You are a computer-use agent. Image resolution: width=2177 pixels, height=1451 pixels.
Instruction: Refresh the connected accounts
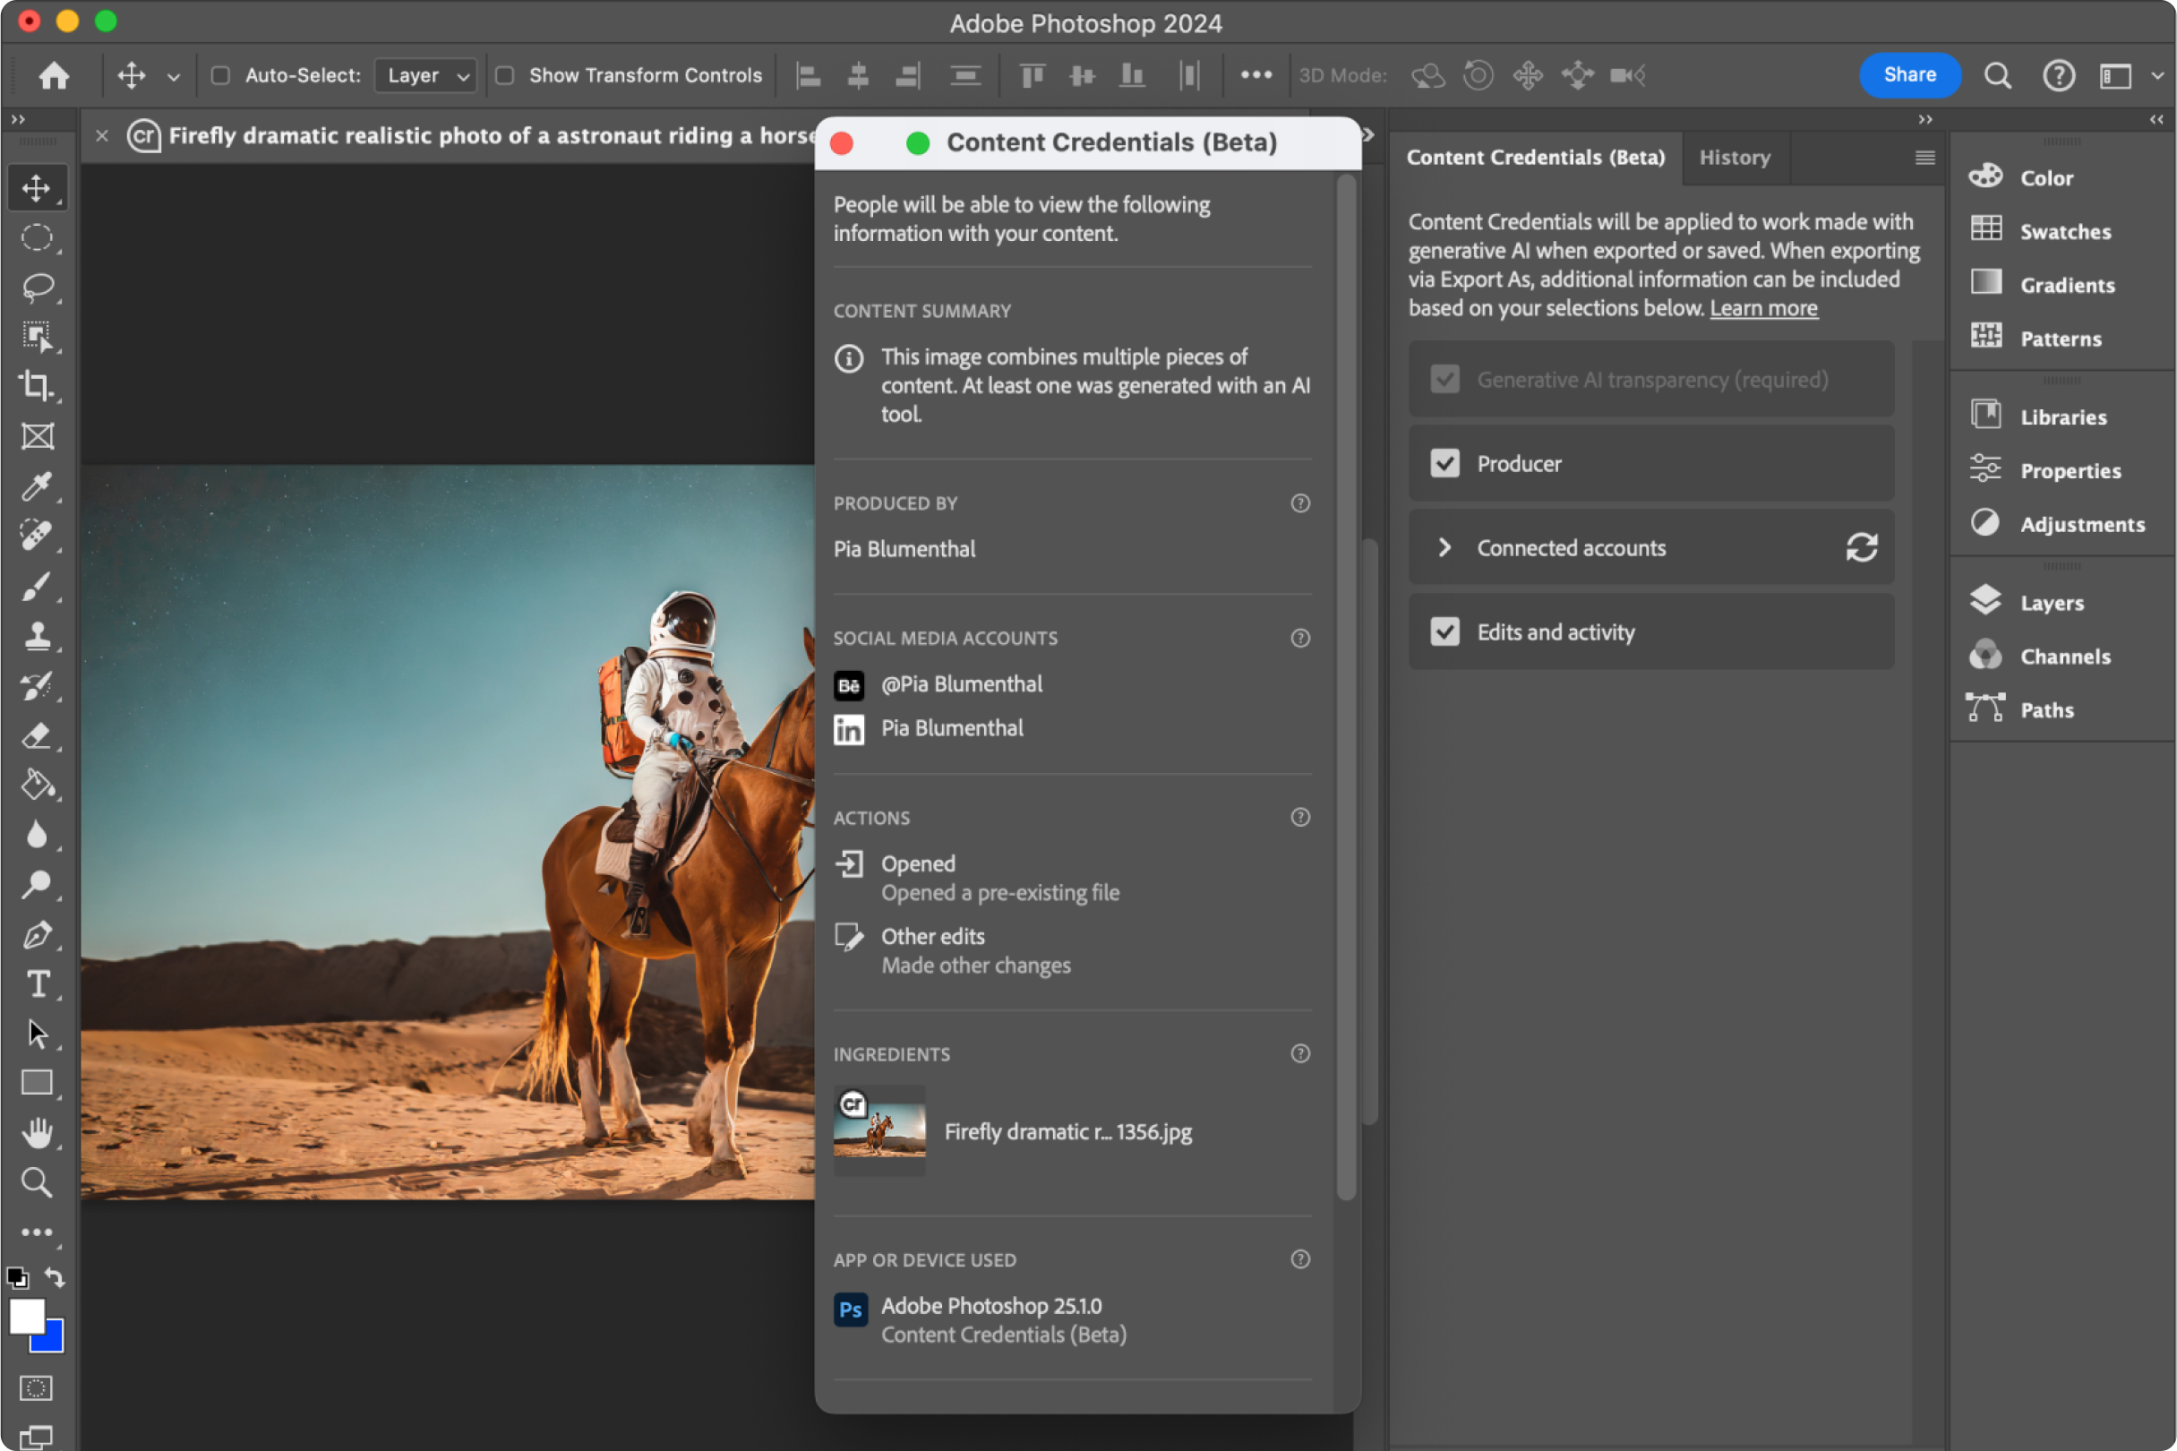pos(1862,548)
